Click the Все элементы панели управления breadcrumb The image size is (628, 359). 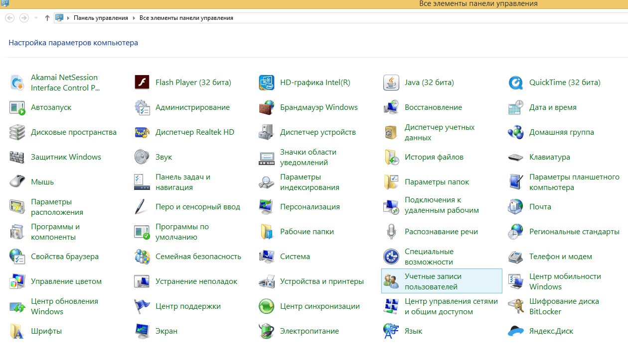tap(186, 18)
